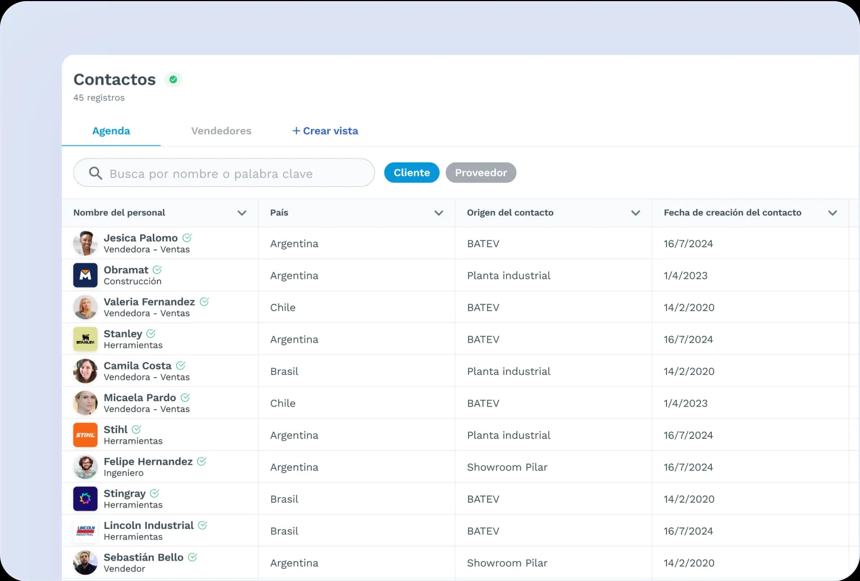Open the Fecha de creación column dropdown

(x=833, y=213)
